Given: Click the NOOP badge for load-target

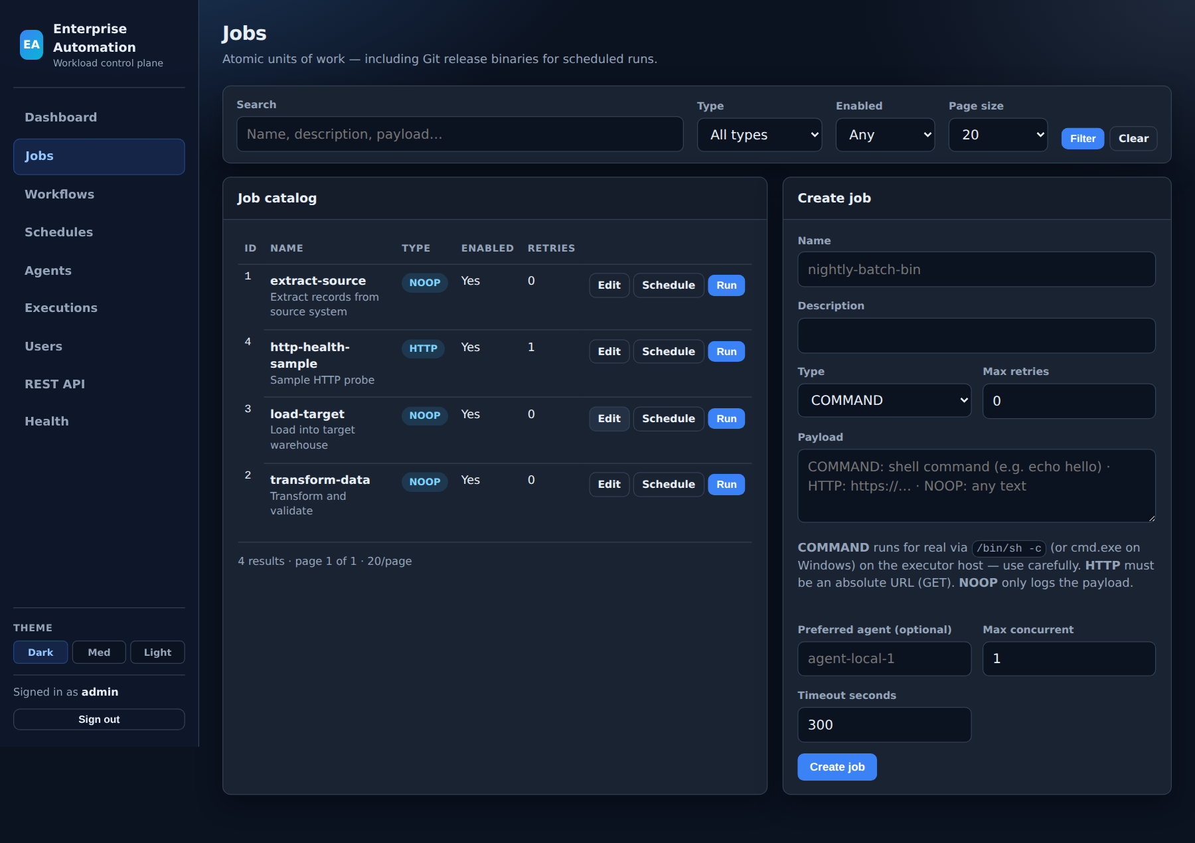Looking at the screenshot, I should [x=425, y=416].
